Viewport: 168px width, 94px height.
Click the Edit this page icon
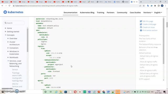pyautogui.click(x=141, y=21)
